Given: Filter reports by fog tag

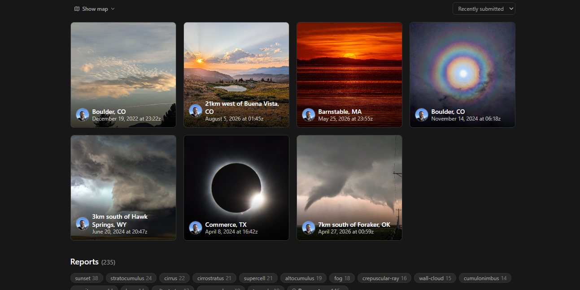Looking at the screenshot, I should [x=342, y=278].
